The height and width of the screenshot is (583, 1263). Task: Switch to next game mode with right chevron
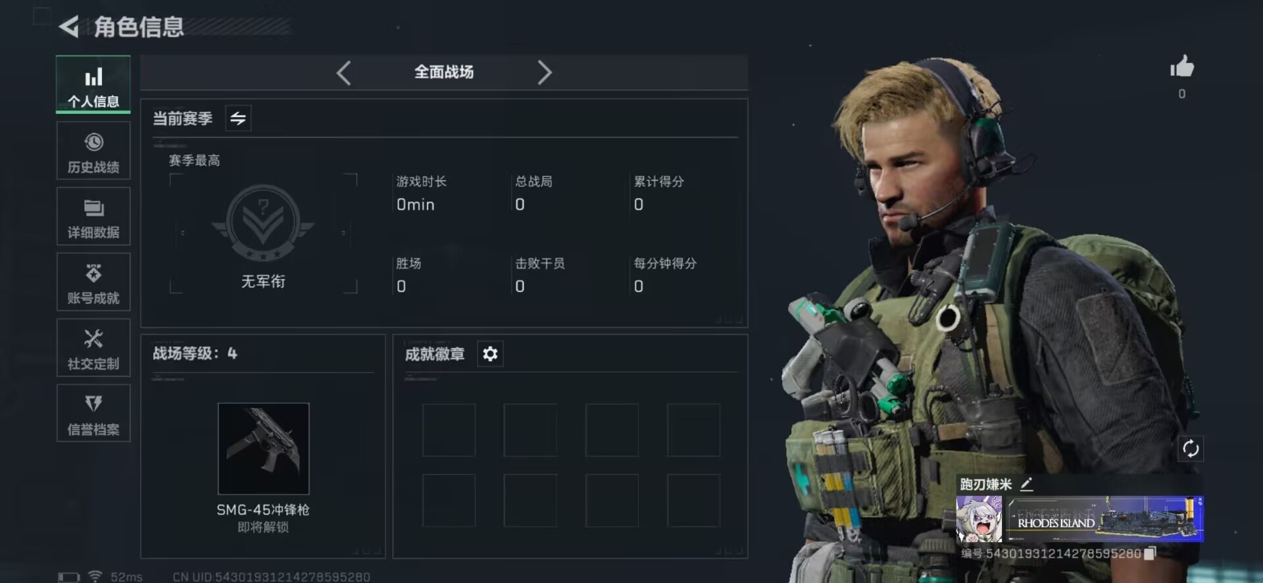tap(544, 72)
